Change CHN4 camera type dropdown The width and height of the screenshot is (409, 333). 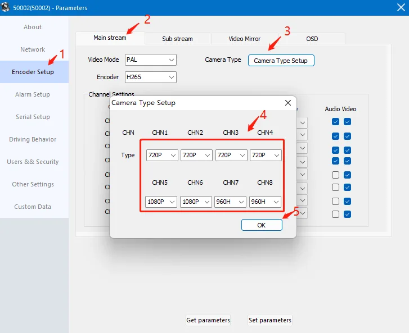[x=266, y=155]
